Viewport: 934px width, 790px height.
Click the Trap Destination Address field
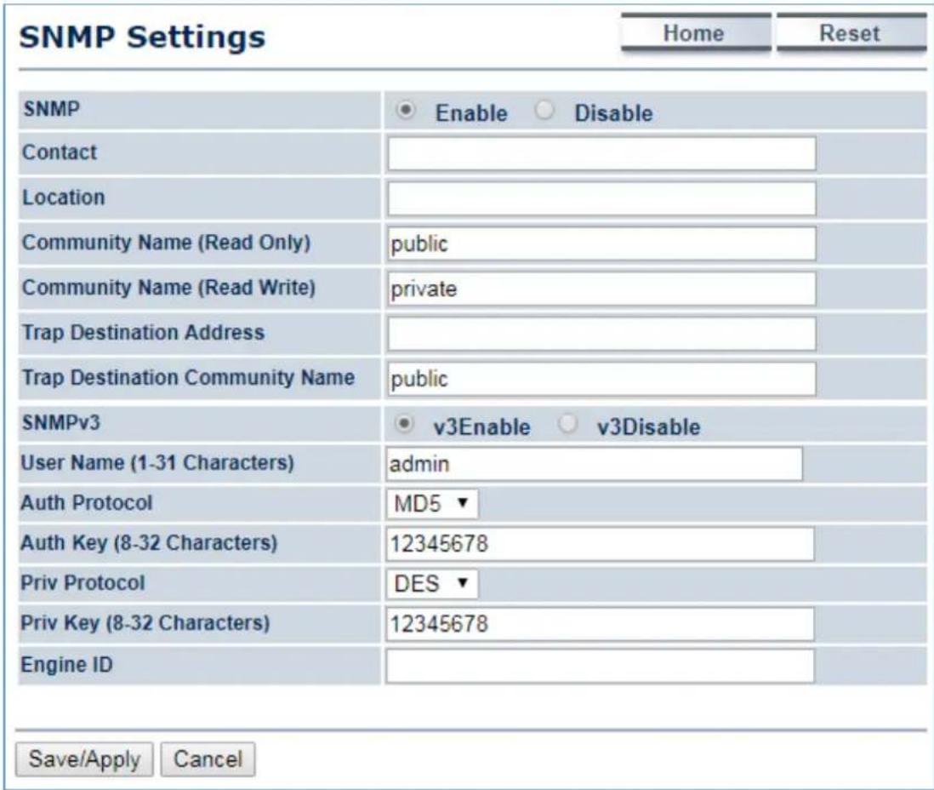[601, 334]
